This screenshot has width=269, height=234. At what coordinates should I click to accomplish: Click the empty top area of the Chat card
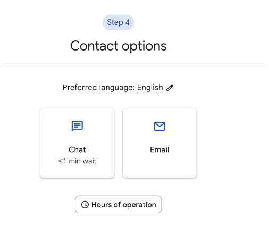click(77, 114)
